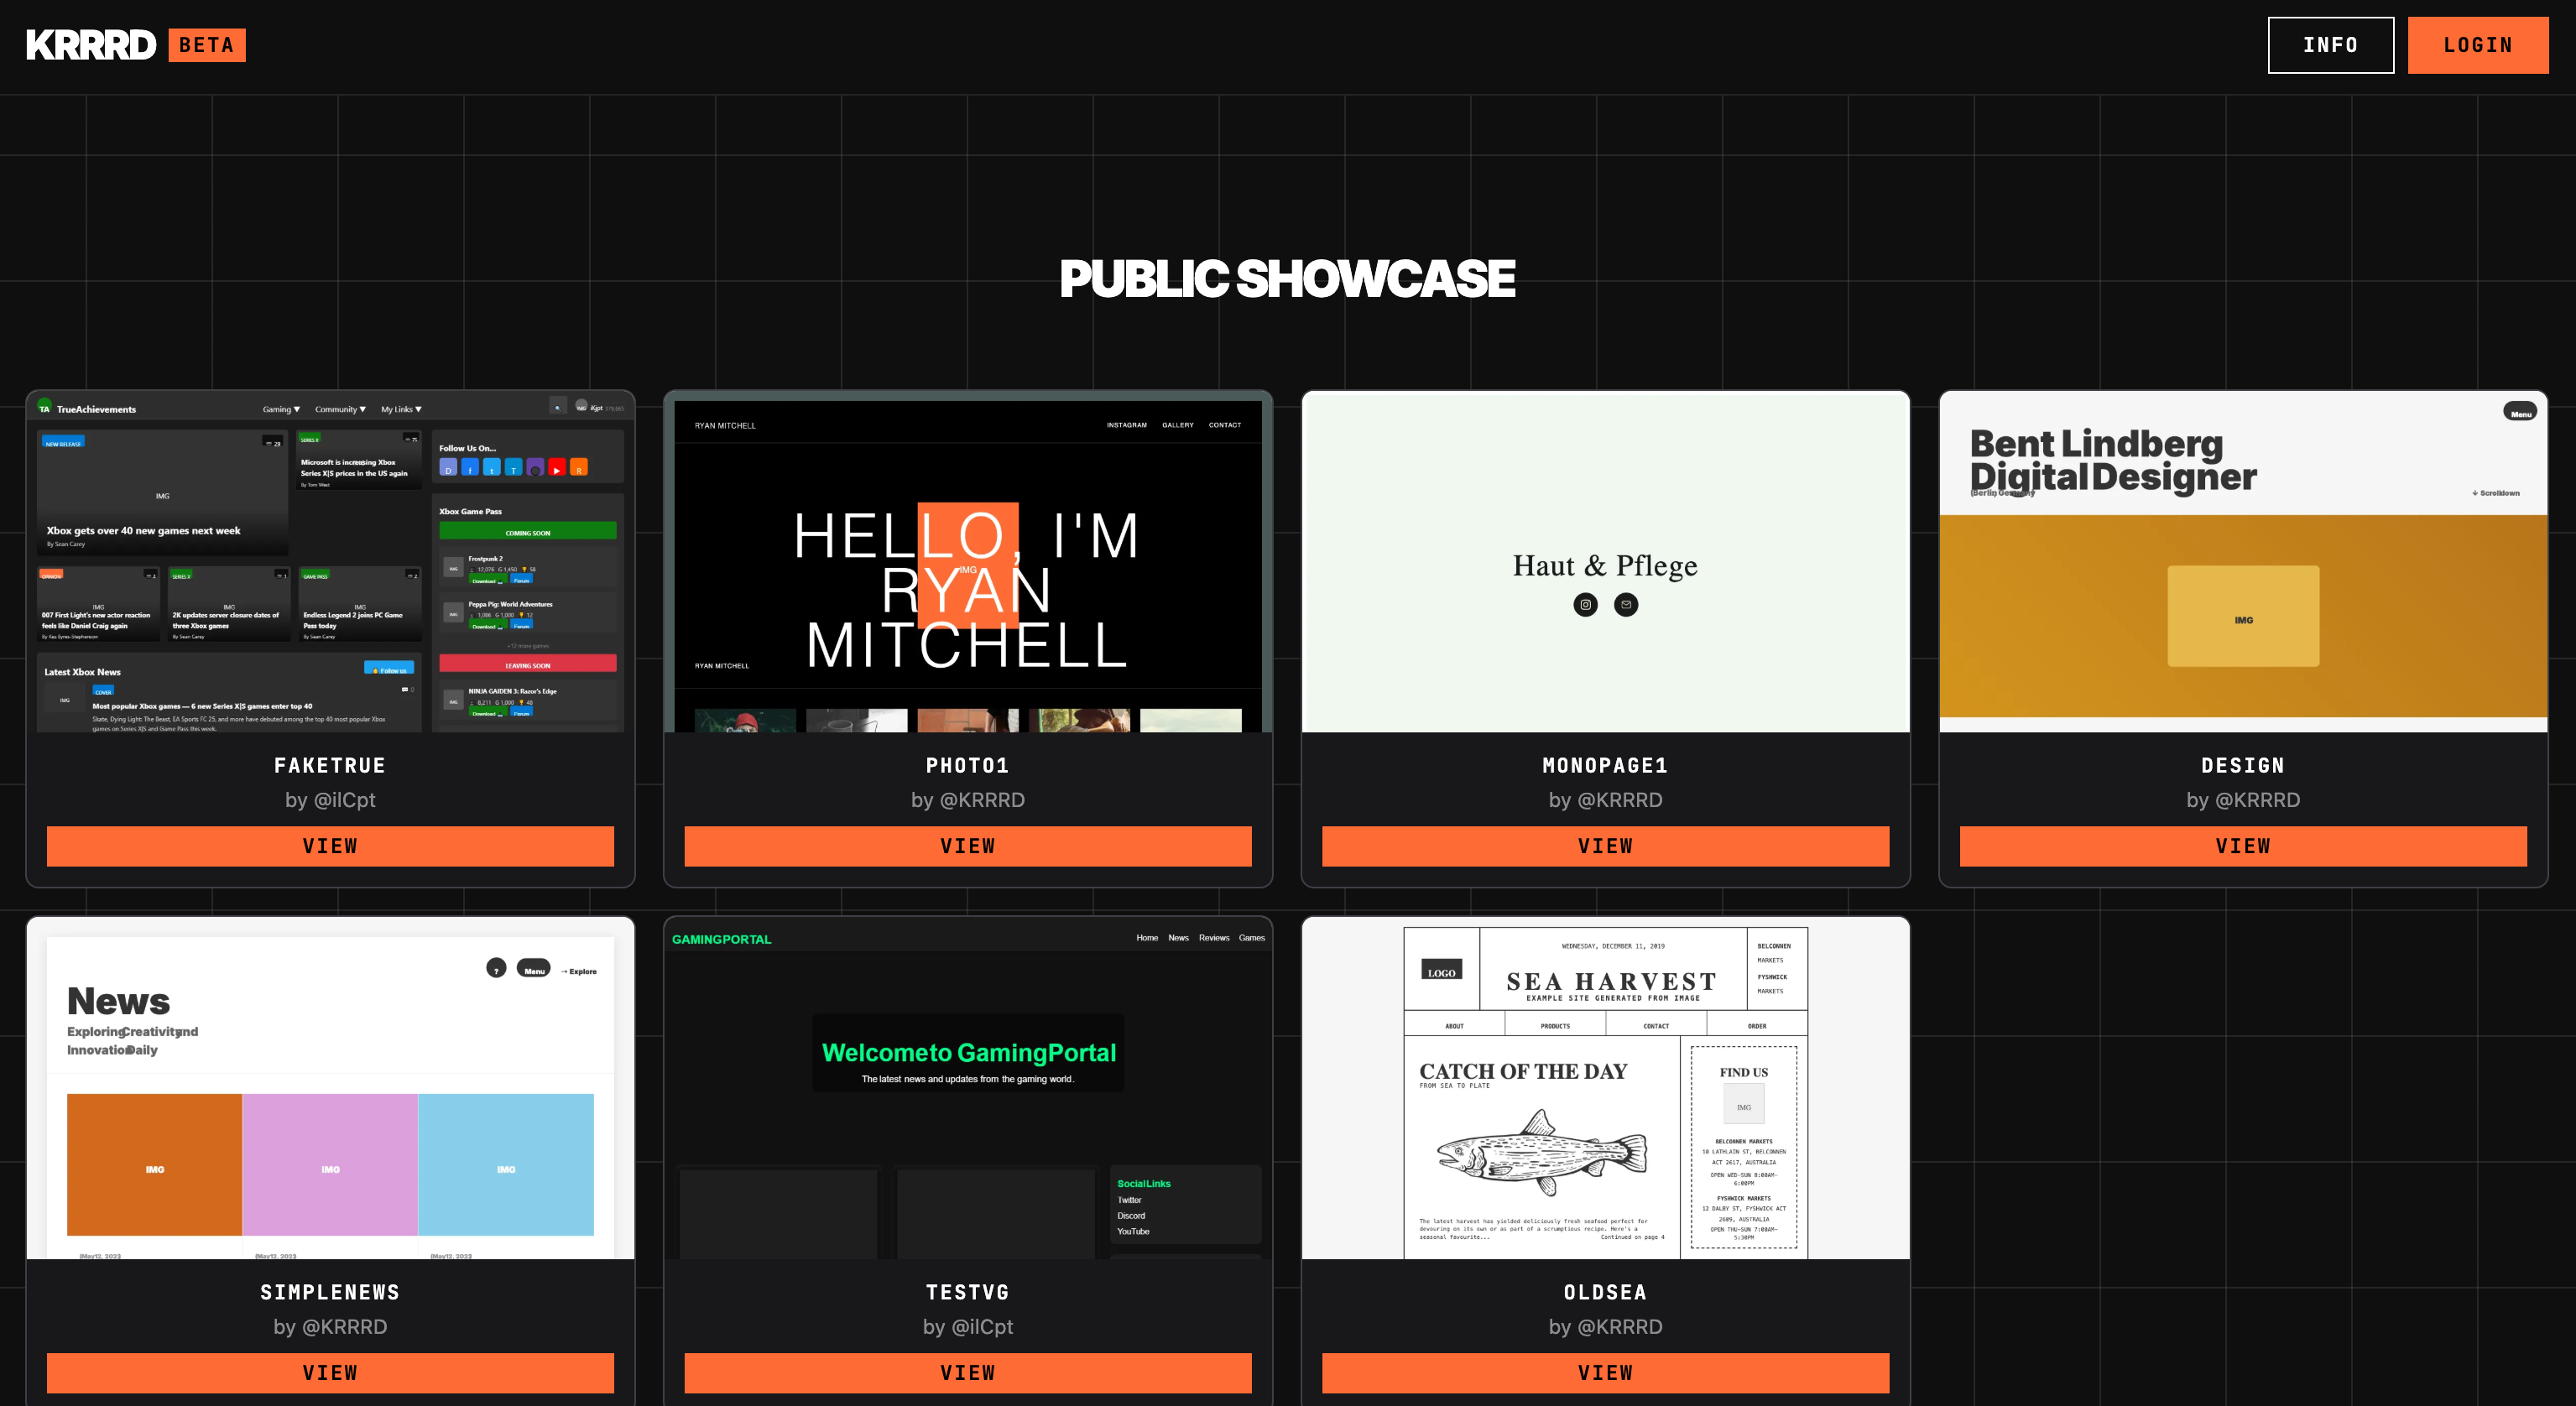This screenshot has width=2576, height=1406.
Task: Click the BETA badge
Action: [x=207, y=45]
